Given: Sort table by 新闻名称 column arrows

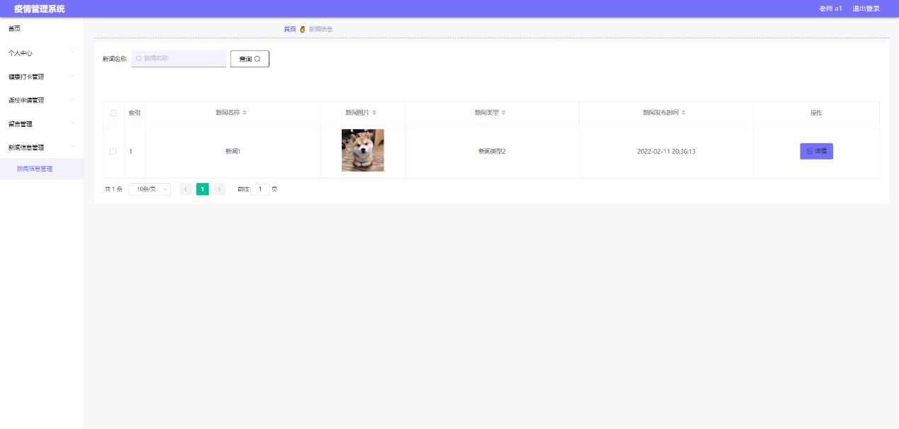Looking at the screenshot, I should [x=245, y=113].
